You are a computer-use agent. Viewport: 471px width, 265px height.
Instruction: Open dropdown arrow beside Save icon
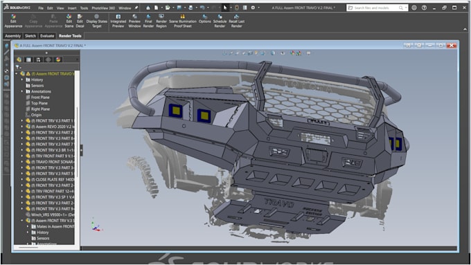[184, 8]
